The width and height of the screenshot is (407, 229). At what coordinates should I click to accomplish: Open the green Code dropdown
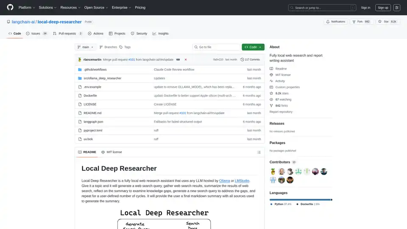253,47
